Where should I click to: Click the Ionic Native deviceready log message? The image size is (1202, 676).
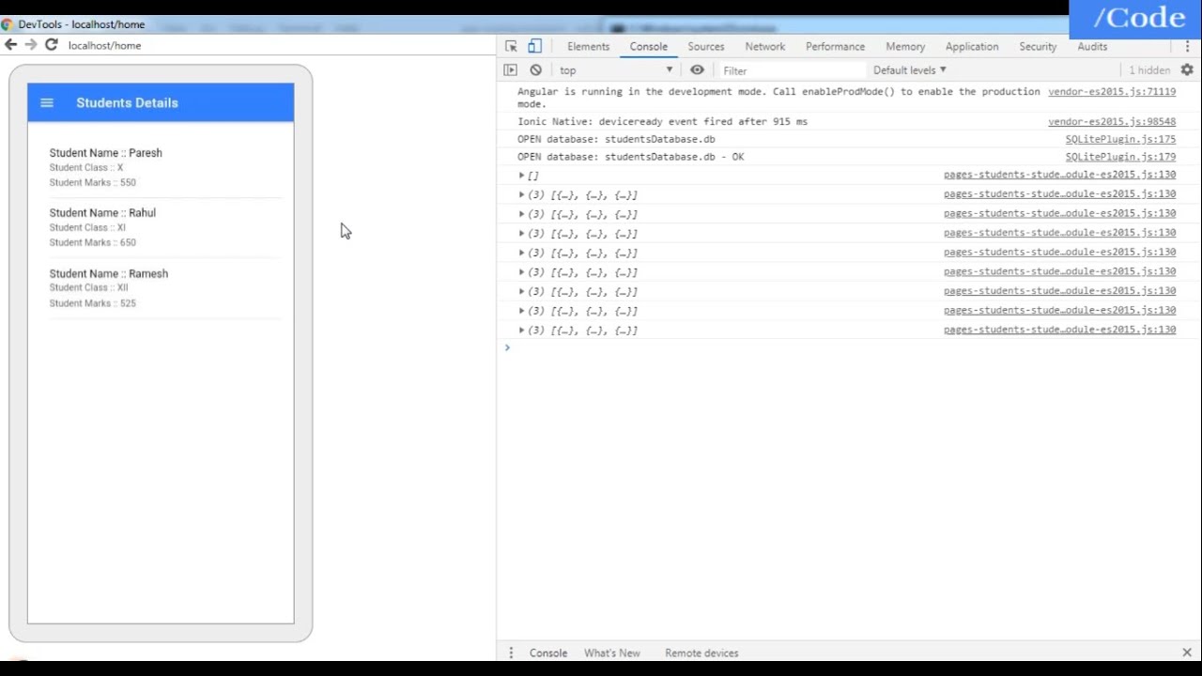[x=662, y=122]
